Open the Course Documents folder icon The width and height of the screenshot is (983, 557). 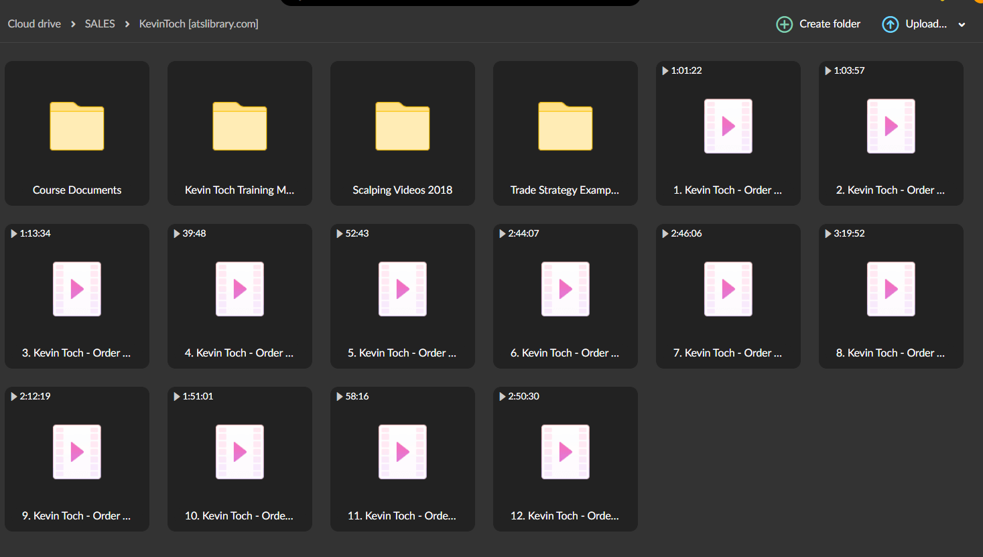pyautogui.click(x=77, y=126)
